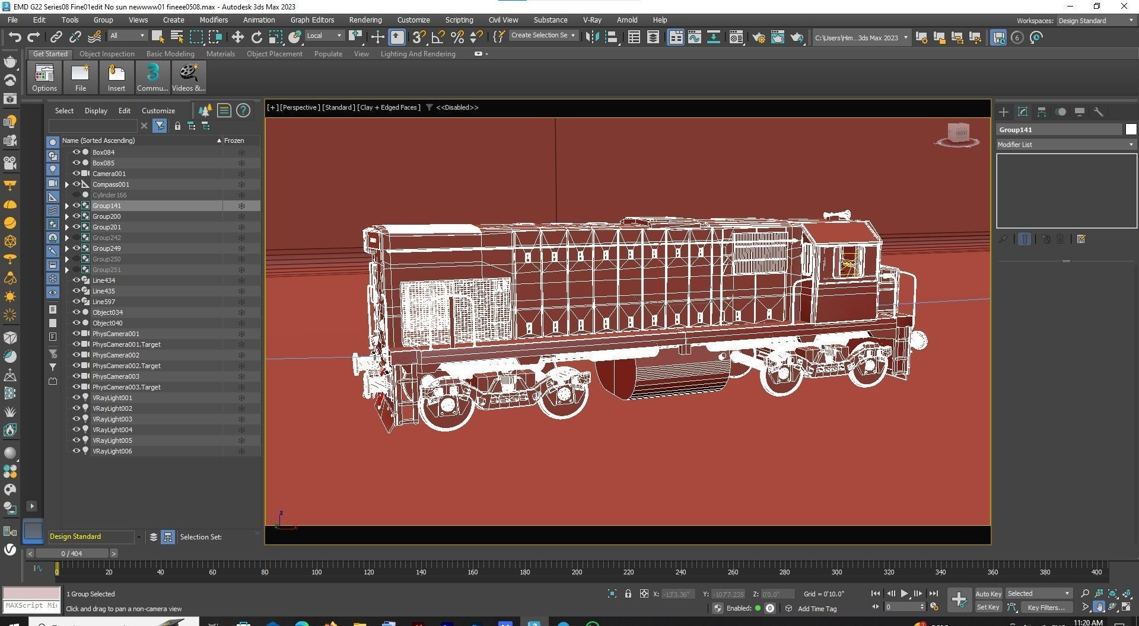Viewport: 1139px width, 626px height.
Task: Hide PhysCamera002 via eye icon
Action: pyautogui.click(x=76, y=354)
